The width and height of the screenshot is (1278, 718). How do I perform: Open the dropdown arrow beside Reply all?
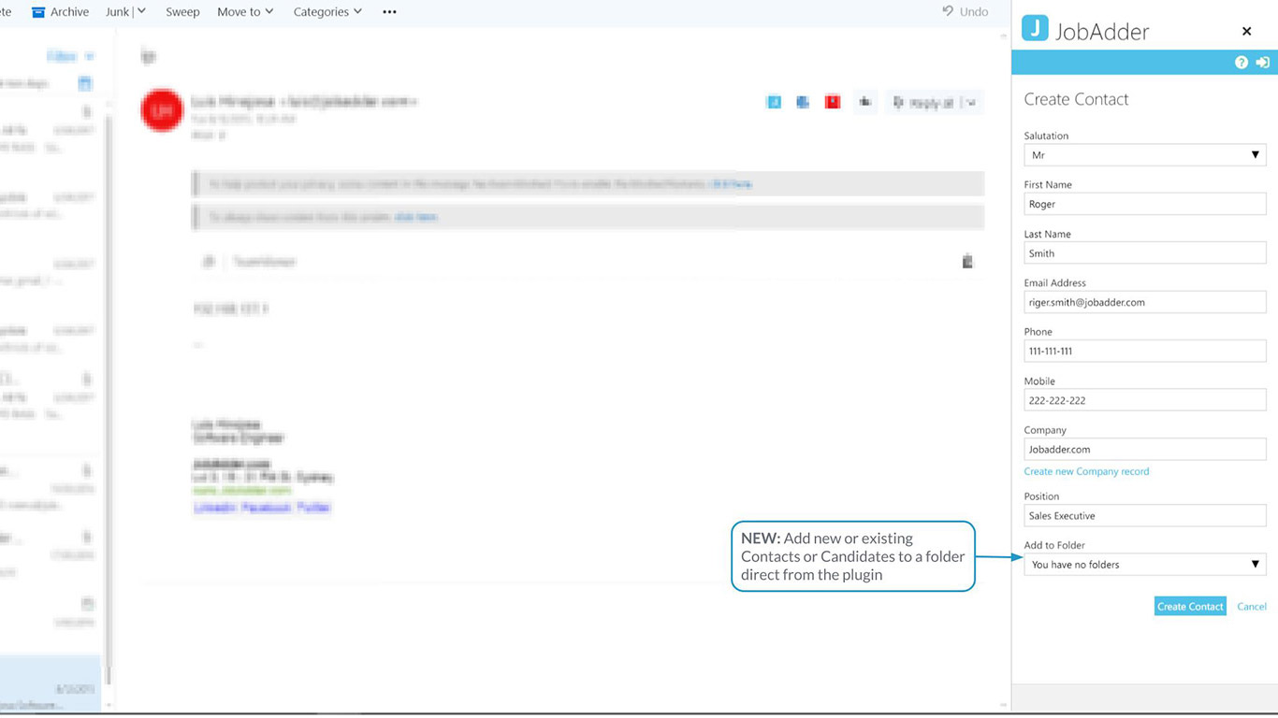point(971,103)
